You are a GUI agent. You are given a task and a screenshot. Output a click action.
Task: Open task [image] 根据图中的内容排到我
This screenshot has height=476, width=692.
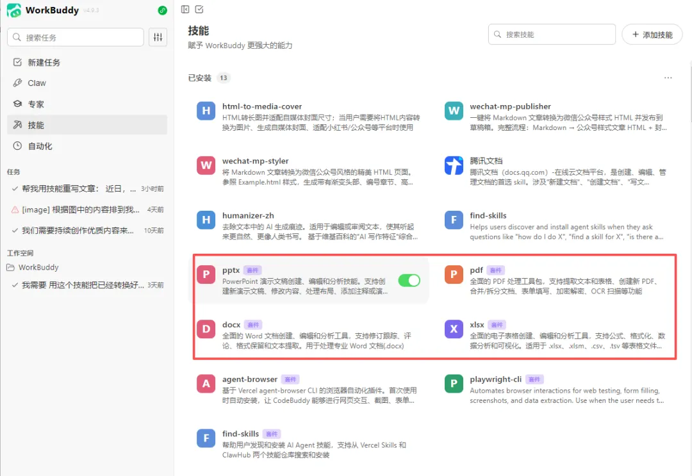point(87,209)
